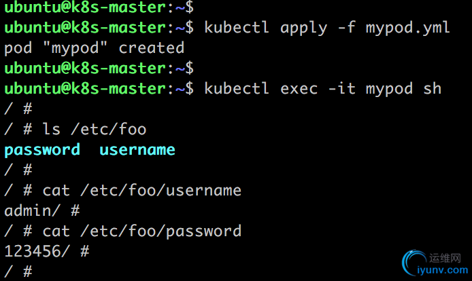The image size is (472, 281).
Task: Click the pod "mypod" created output line
Action: [95, 48]
